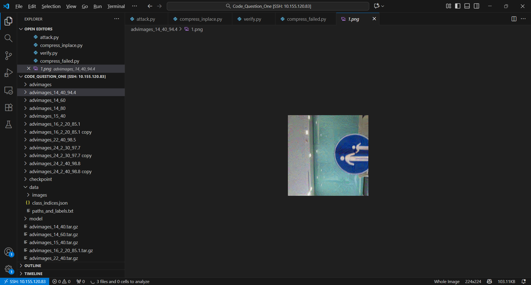531x285 pixels.
Task: Open the Accounts icon
Action: pyautogui.click(x=9, y=252)
